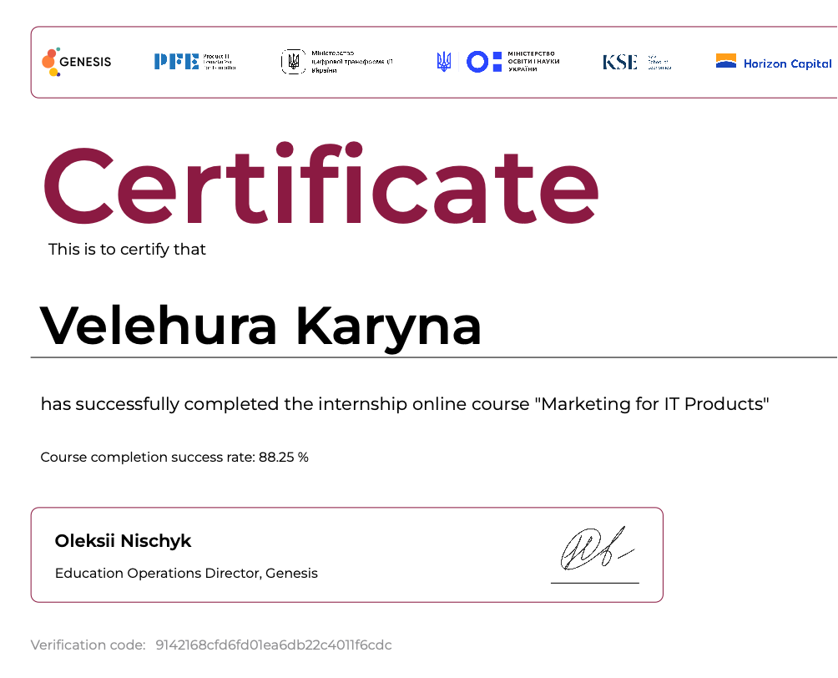Click the 'Marketing for IT Products' course sentence
838x678 pixels.
(405, 403)
